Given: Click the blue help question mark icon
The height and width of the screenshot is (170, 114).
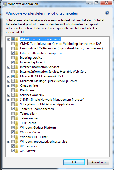Looking at the screenshot, I should click(107, 13).
